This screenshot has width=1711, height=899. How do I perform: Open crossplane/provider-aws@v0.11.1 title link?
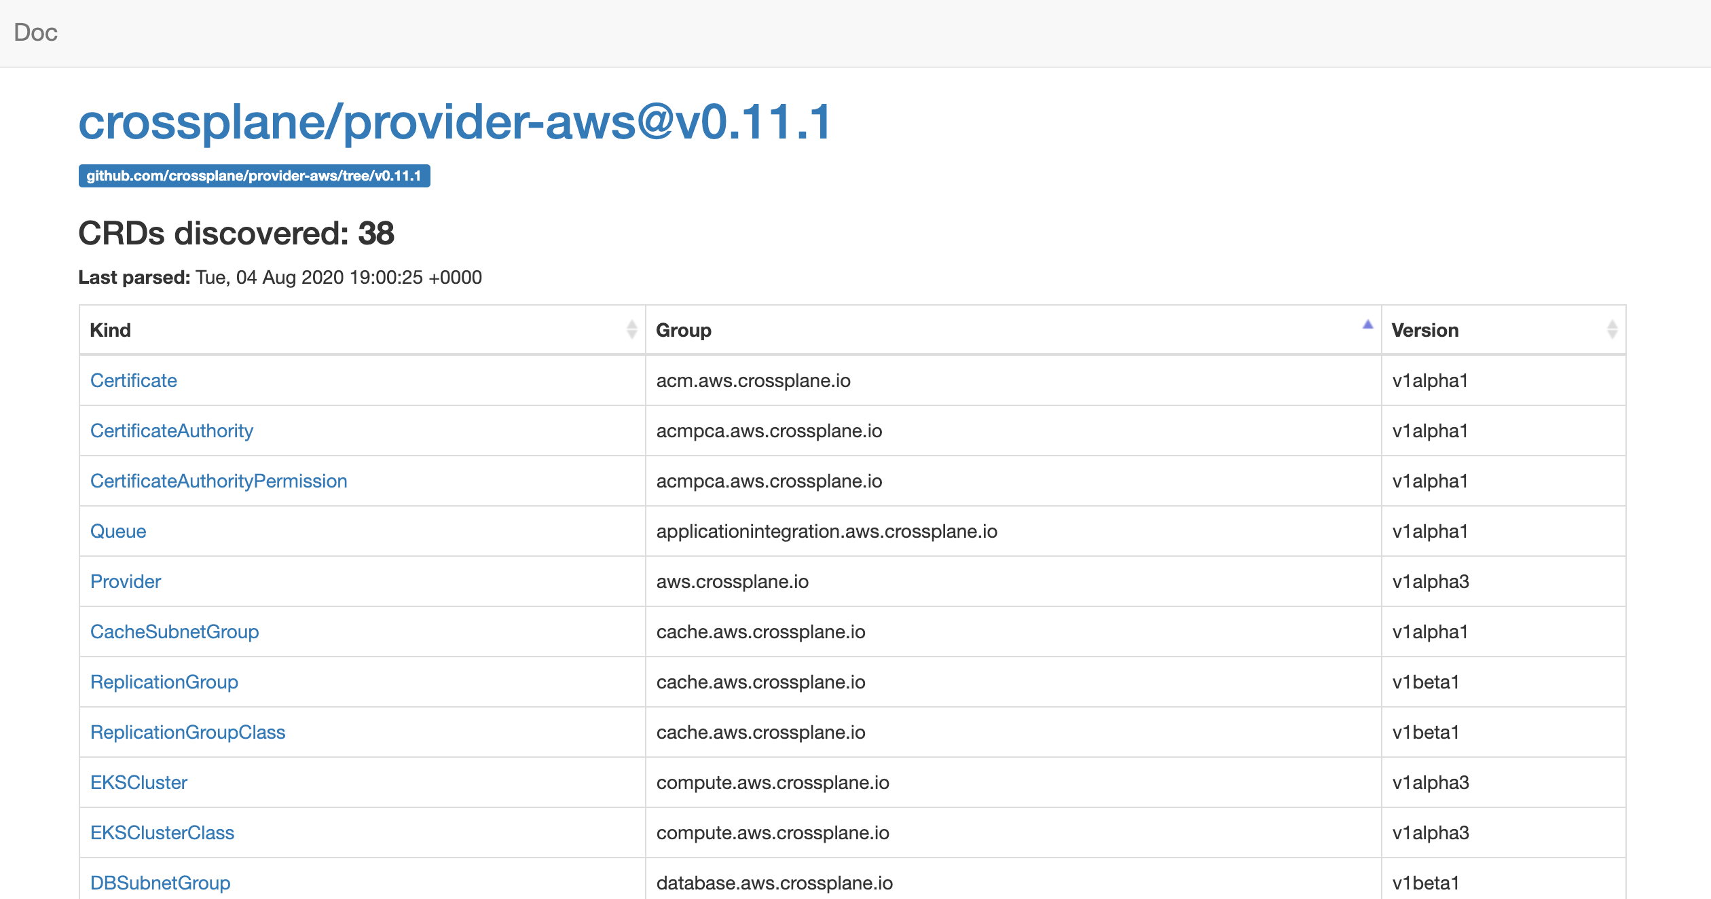[455, 122]
